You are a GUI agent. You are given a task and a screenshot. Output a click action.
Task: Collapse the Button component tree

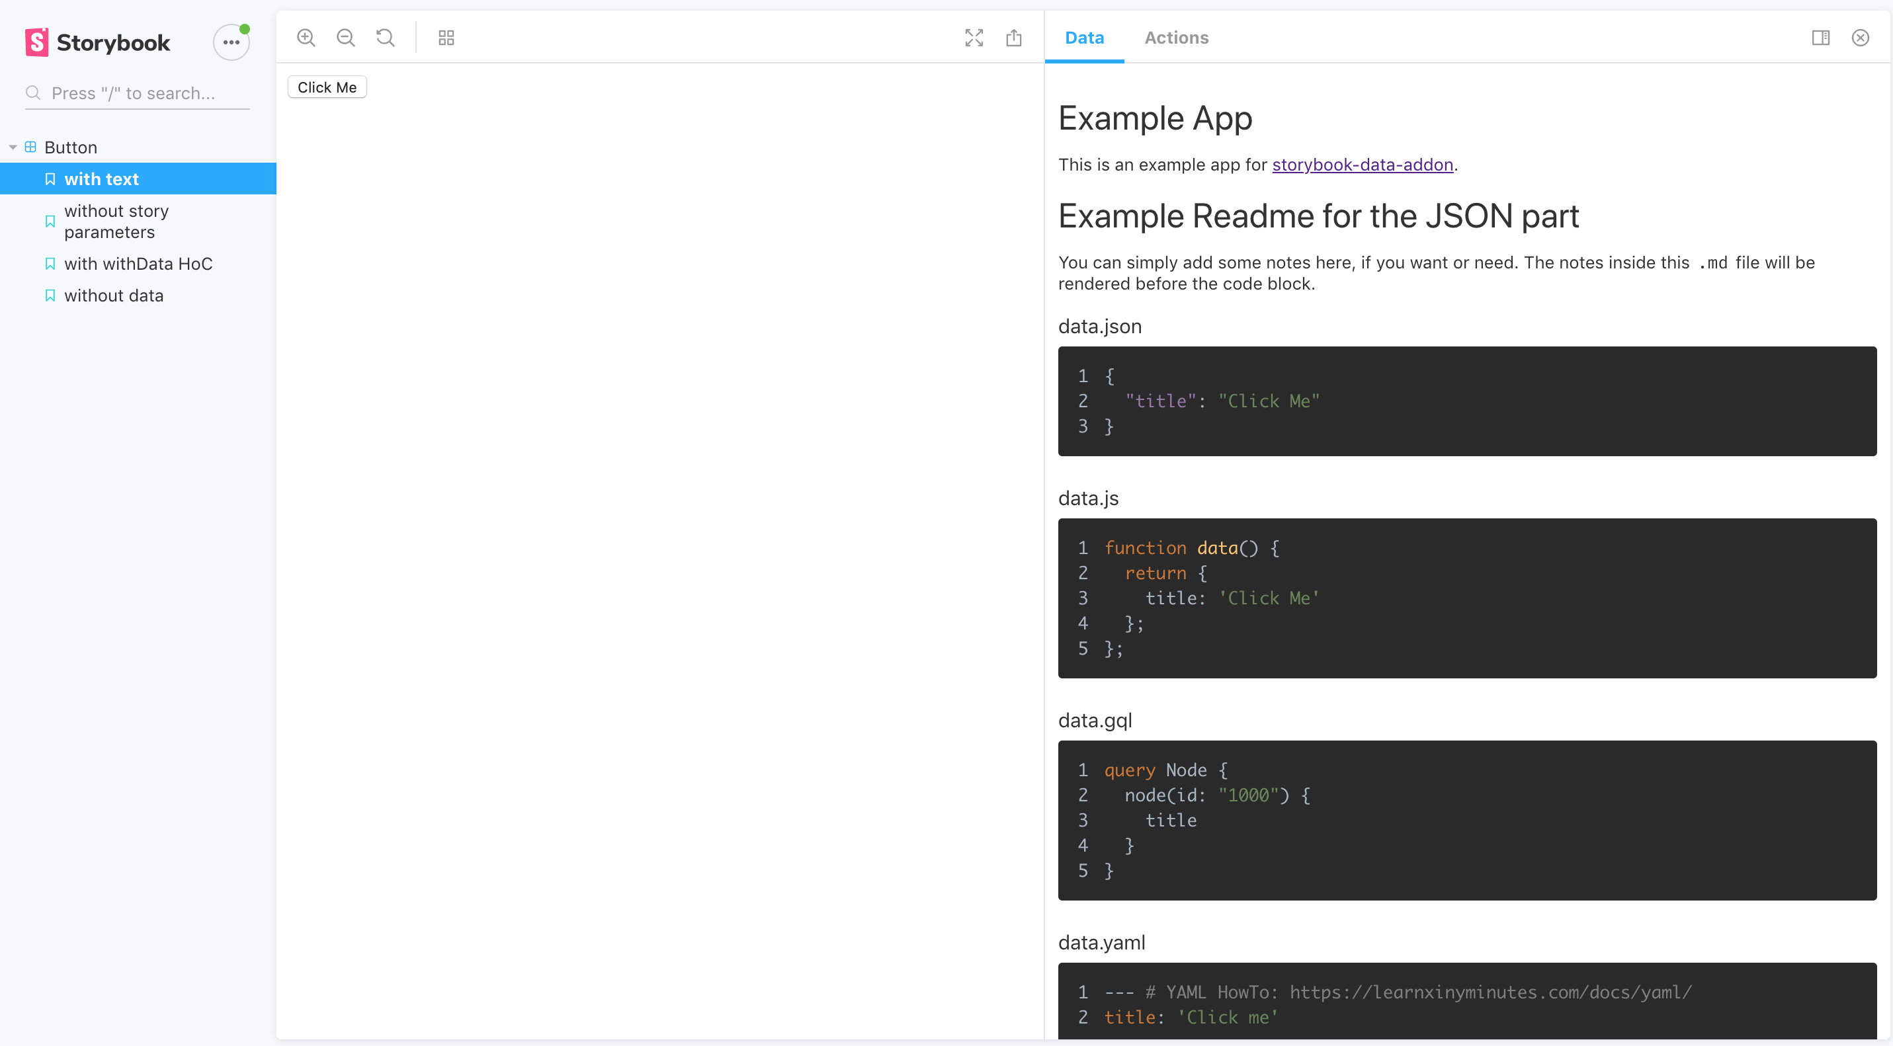pos(13,147)
